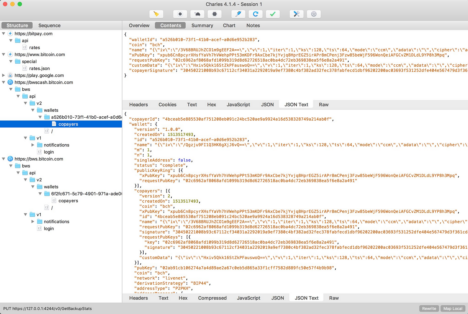Screen dimensions: 468x314
Task: Open the settings gear icon
Action: pyautogui.click(x=314, y=14)
